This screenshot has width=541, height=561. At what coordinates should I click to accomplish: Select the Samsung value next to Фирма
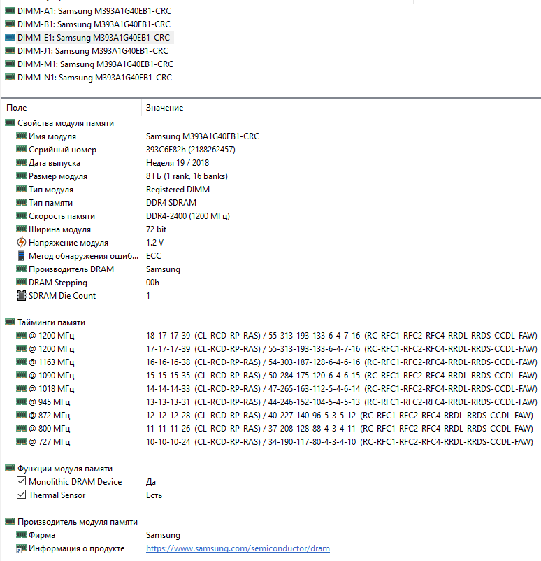click(x=163, y=535)
